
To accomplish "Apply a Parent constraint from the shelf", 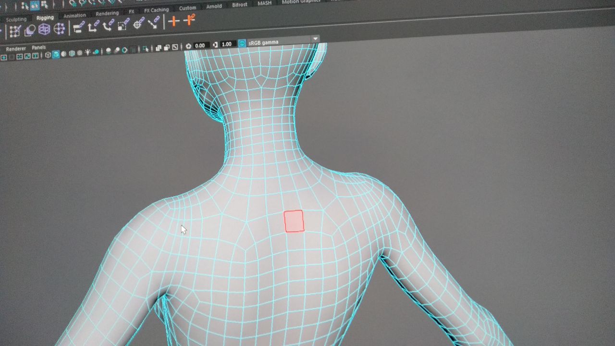I will click(79, 27).
